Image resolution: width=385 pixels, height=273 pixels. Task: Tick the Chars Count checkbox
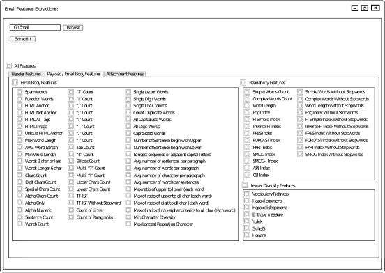pos(20,175)
